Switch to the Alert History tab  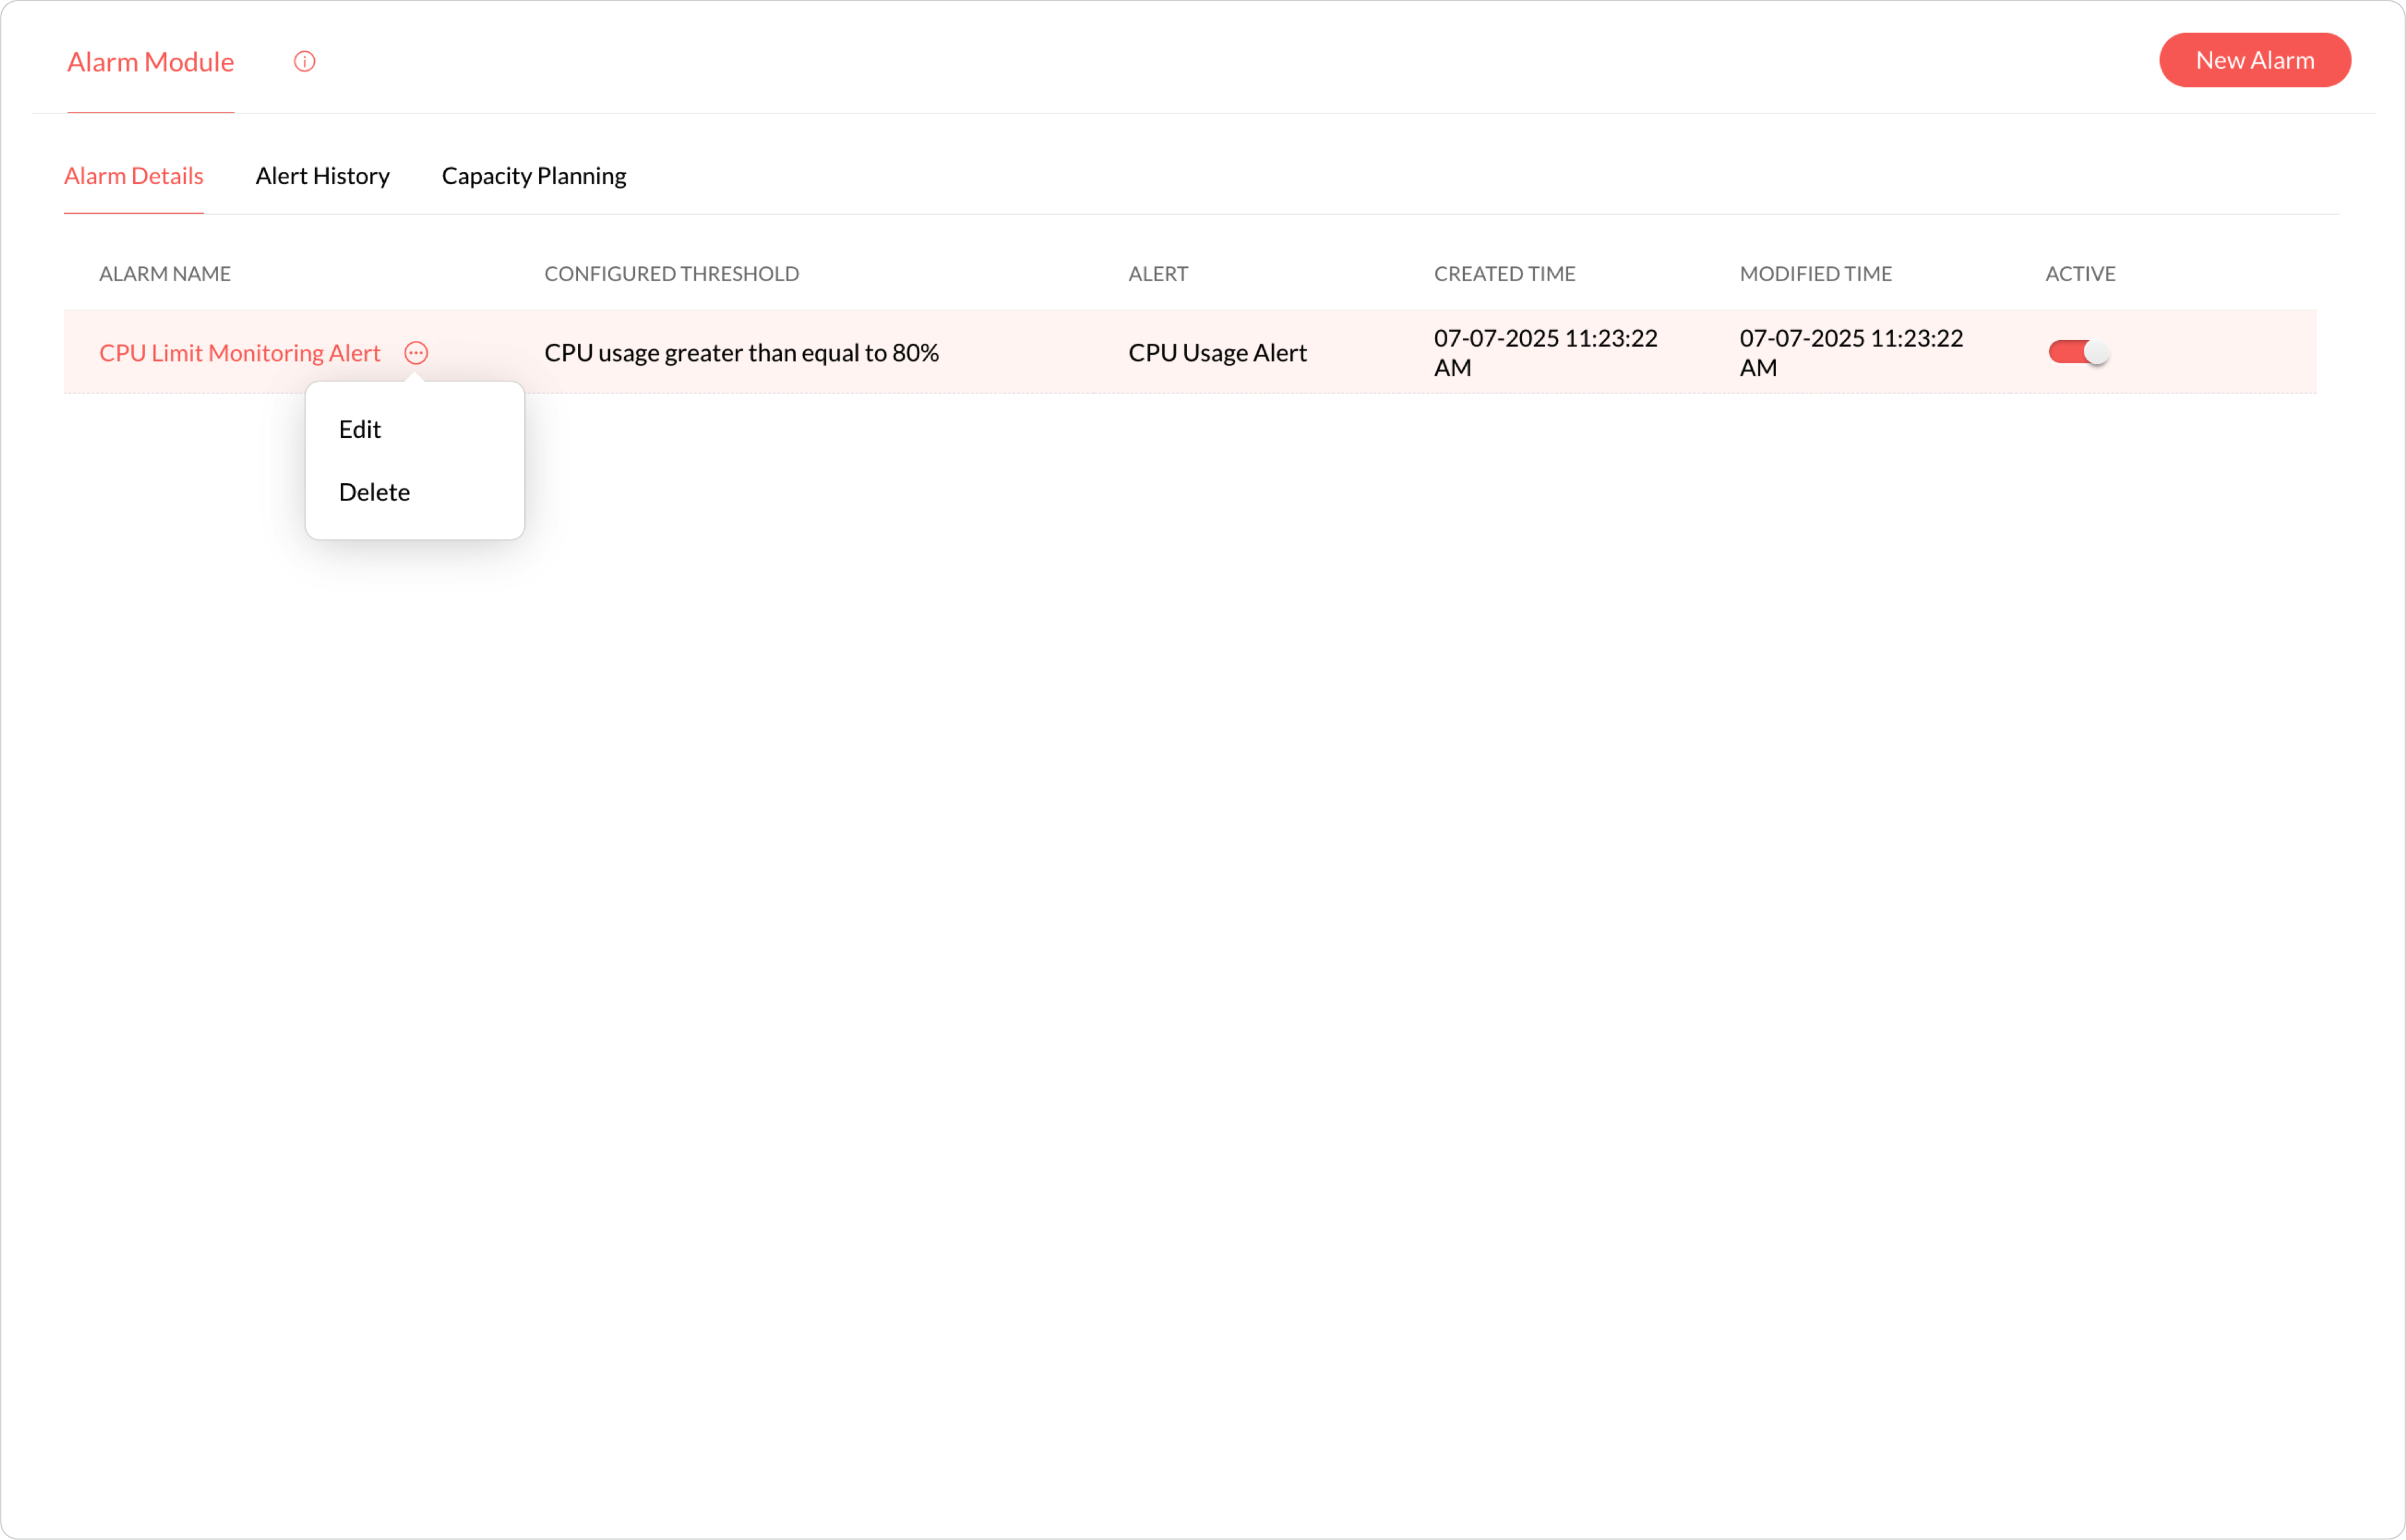click(322, 176)
